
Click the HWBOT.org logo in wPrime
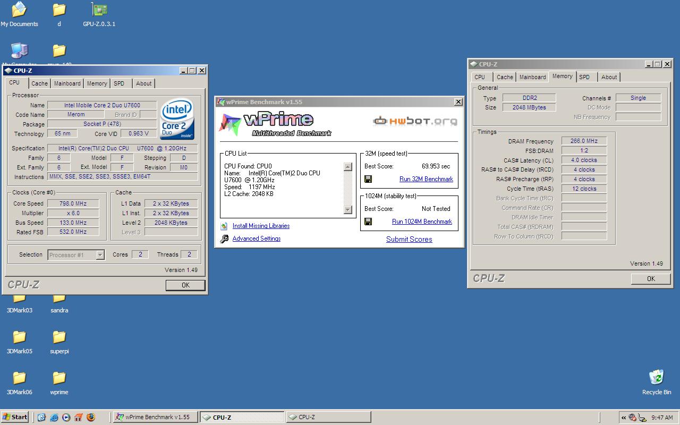coord(415,121)
